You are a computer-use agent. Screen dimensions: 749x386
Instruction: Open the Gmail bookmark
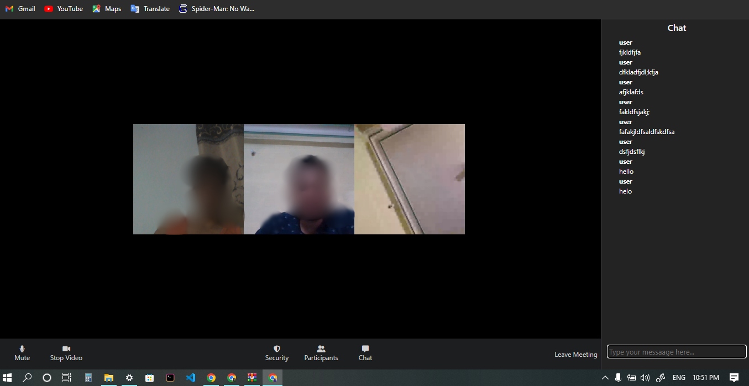click(20, 9)
